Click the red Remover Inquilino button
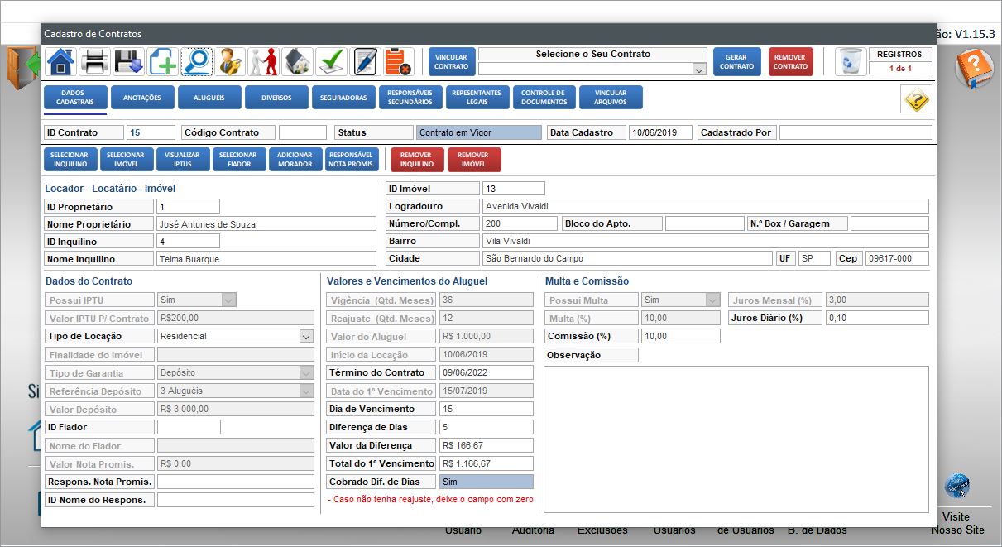 [x=416, y=159]
